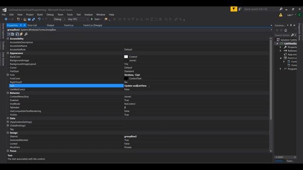Open the Toolbox side tab
303x170 pixels.
[3, 45]
